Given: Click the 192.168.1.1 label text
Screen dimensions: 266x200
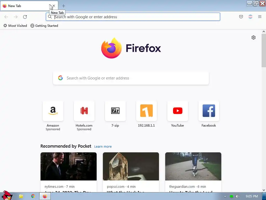Looking at the screenshot, I should click(147, 126).
